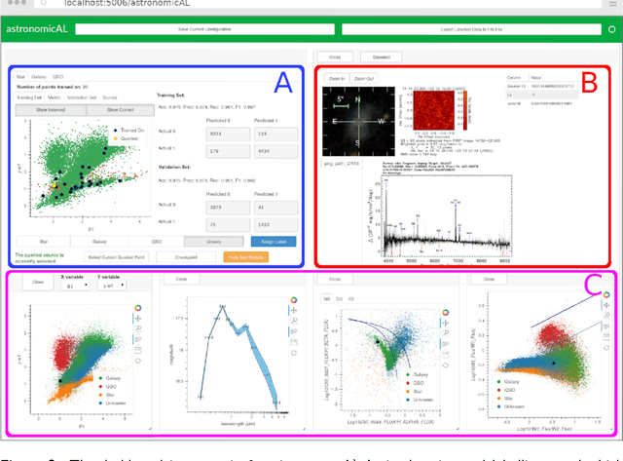Open the Validation Set tab
The height and width of the screenshot is (461, 623).
coord(82,97)
